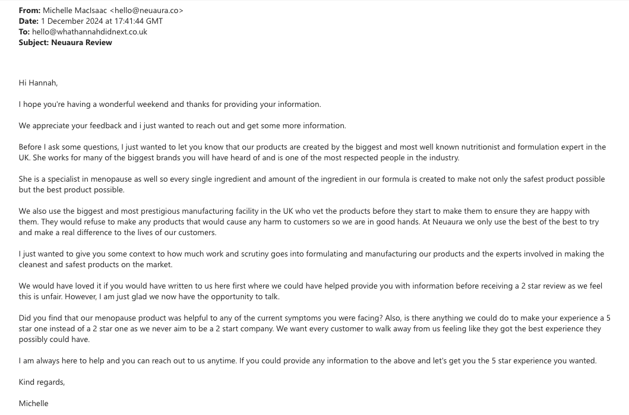The height and width of the screenshot is (415, 629).
Task: Click paragraph starting 'We would have loved it'
Action: click(x=310, y=291)
